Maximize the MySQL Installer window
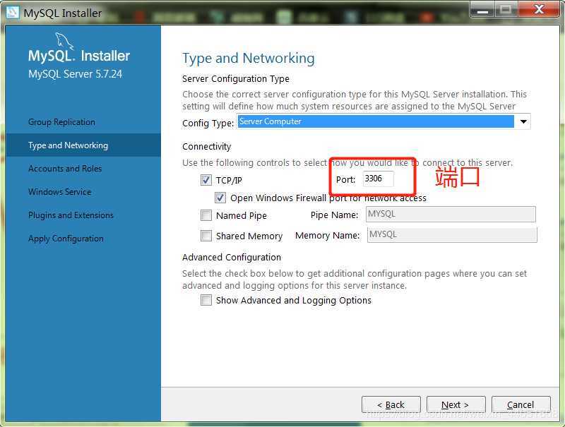The width and height of the screenshot is (565, 427). [x=506, y=10]
